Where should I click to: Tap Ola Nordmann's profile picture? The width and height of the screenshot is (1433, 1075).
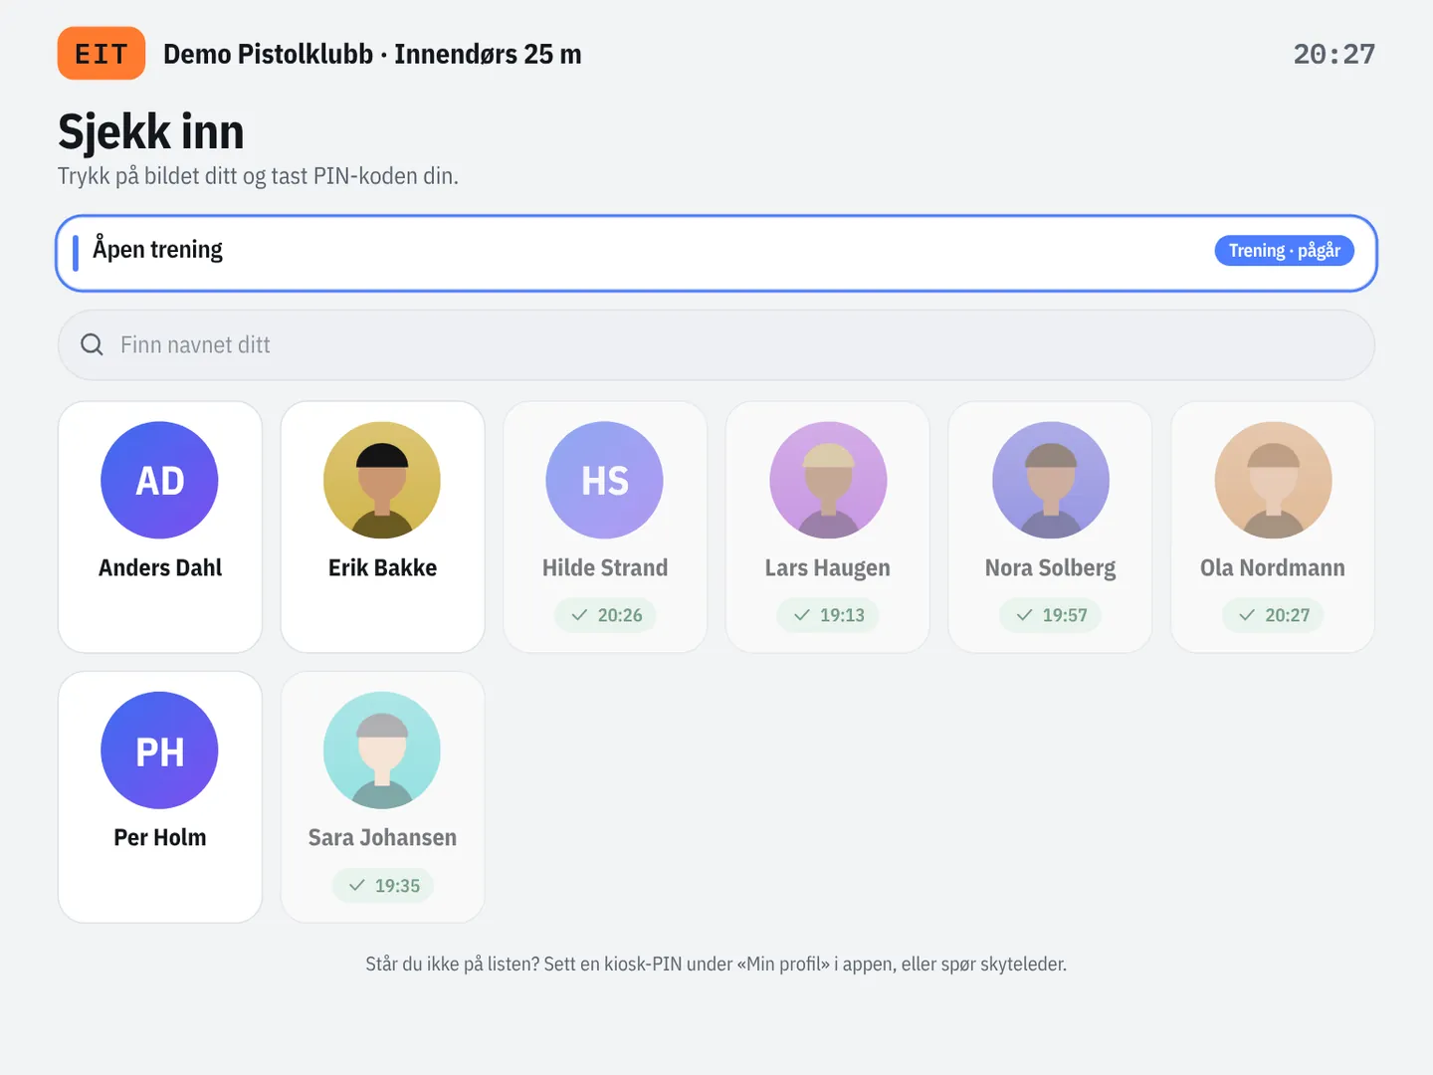1273,480
